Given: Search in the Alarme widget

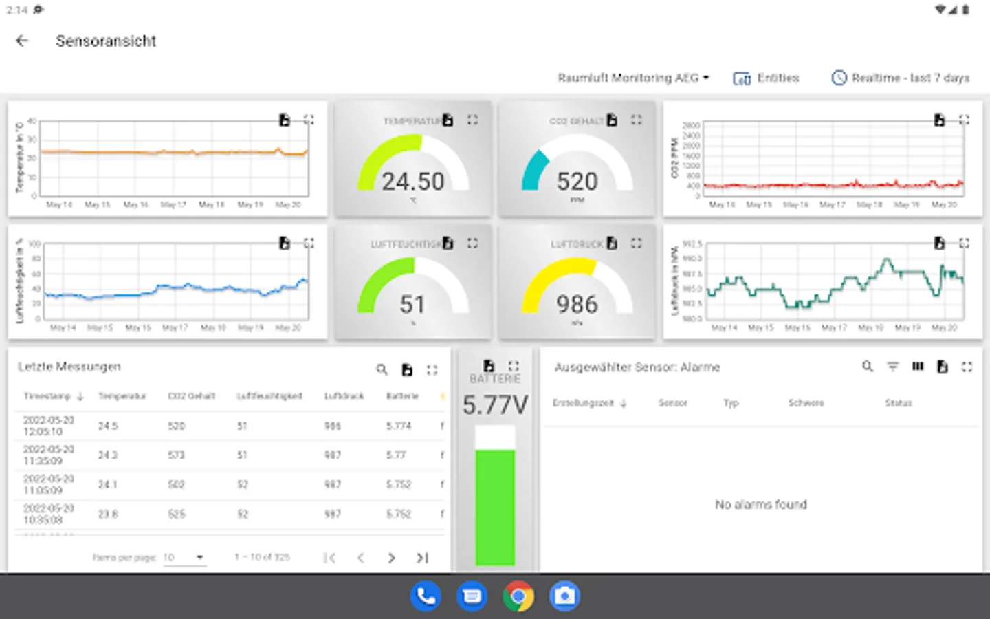Looking at the screenshot, I should [868, 367].
